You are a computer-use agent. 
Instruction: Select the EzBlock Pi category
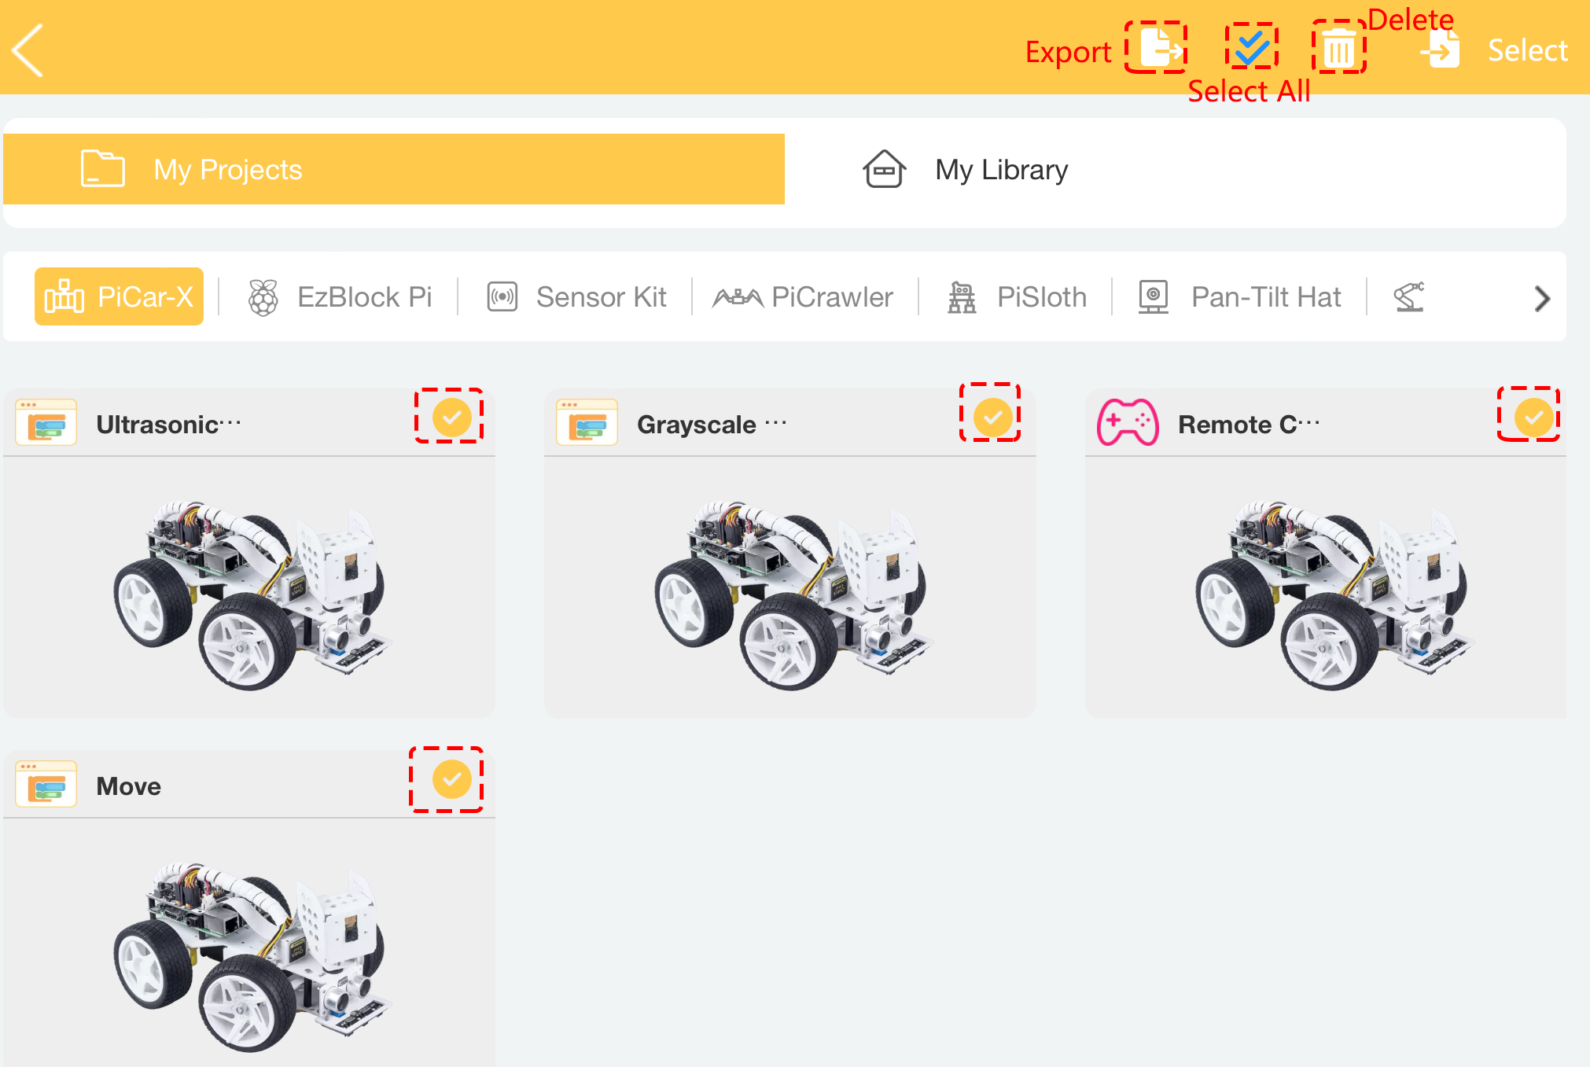coord(340,297)
